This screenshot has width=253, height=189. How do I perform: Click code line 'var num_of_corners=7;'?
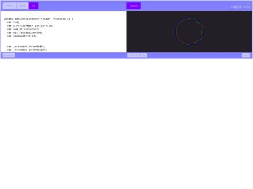point(23,29)
